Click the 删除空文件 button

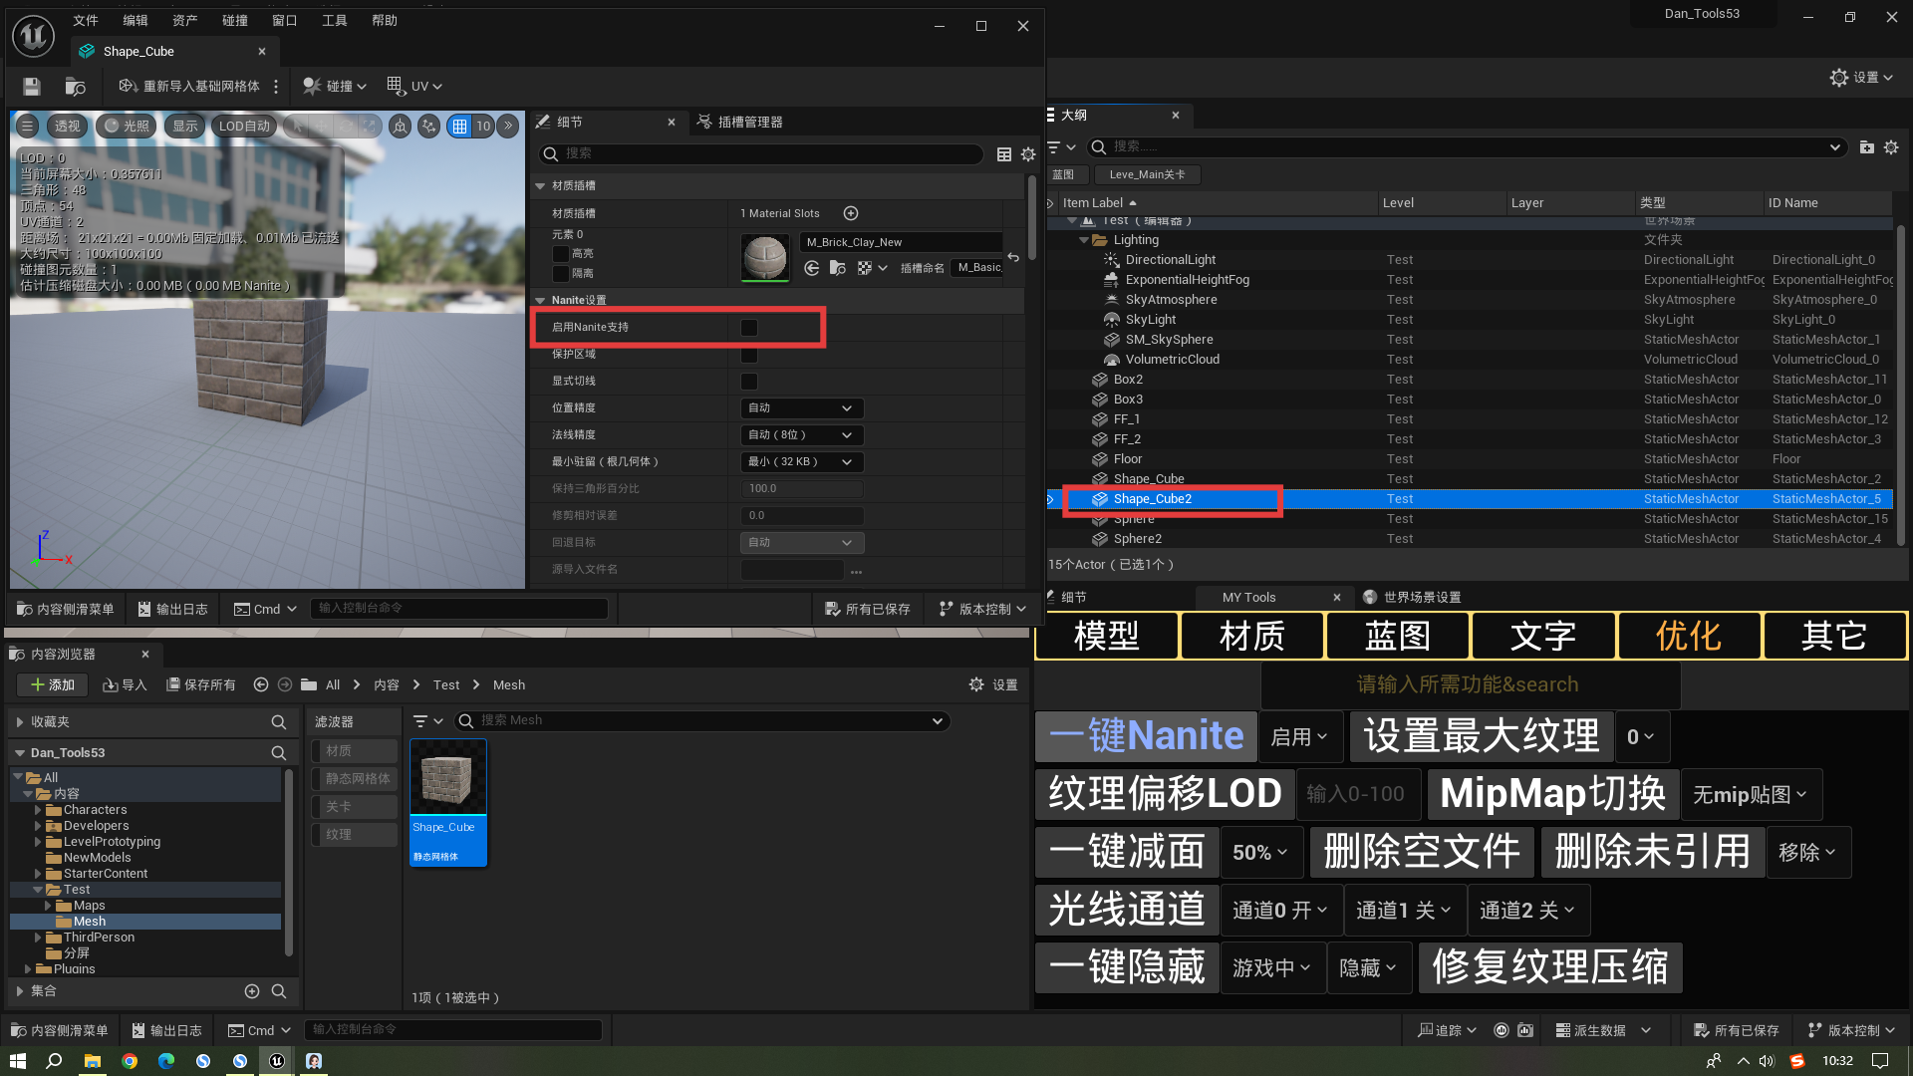click(1422, 852)
